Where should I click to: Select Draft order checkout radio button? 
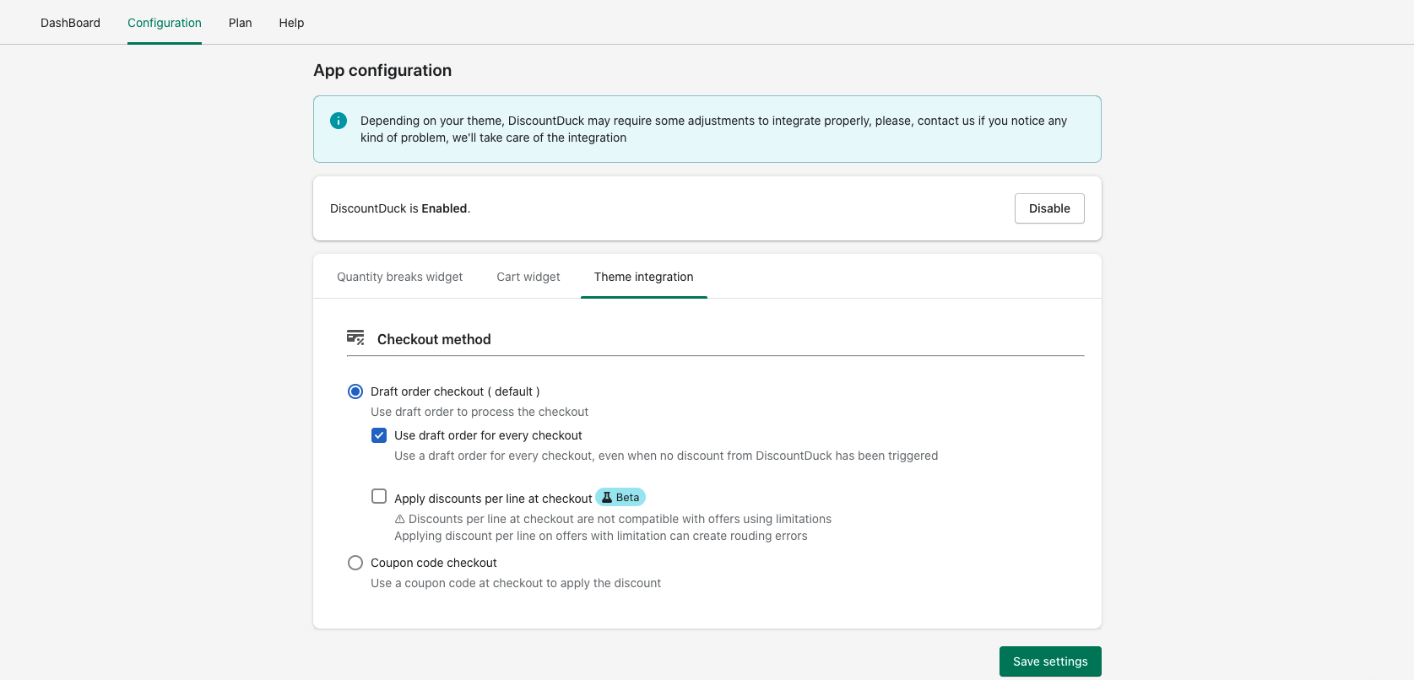pyautogui.click(x=355, y=391)
